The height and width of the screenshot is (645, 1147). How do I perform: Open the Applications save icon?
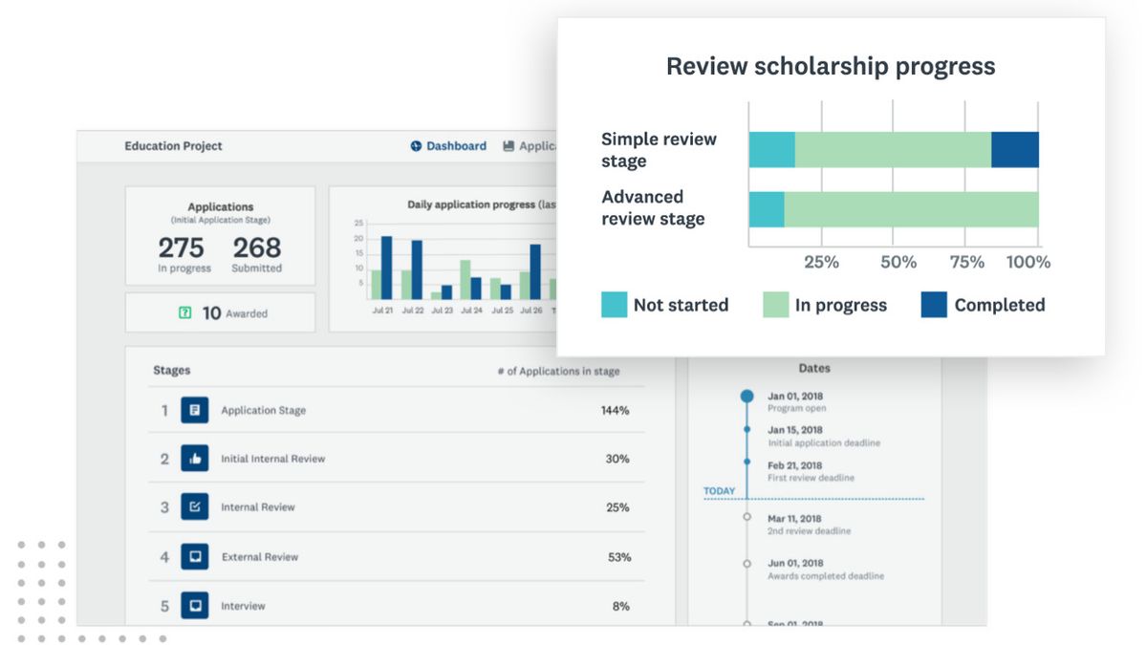508,145
